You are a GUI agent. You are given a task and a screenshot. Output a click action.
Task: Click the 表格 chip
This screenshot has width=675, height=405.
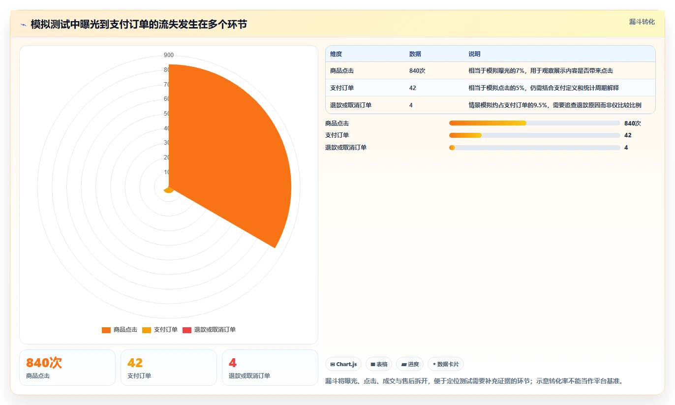pyautogui.click(x=379, y=364)
